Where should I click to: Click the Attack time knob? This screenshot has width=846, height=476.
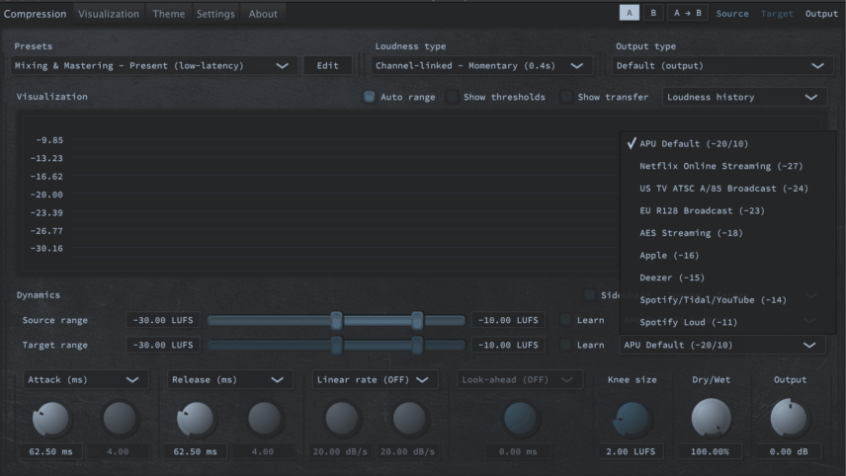click(50, 419)
